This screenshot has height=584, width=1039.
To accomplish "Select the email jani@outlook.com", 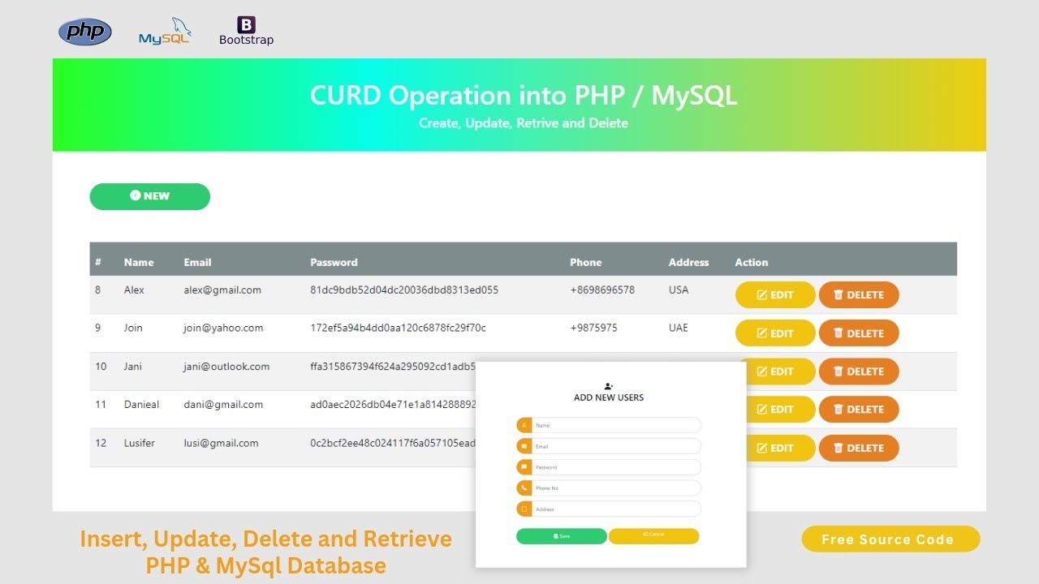I will pyautogui.click(x=226, y=366).
